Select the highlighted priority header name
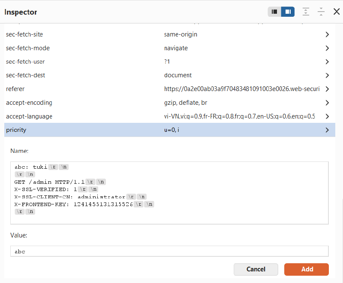This screenshot has height=283, width=343. 16,130
